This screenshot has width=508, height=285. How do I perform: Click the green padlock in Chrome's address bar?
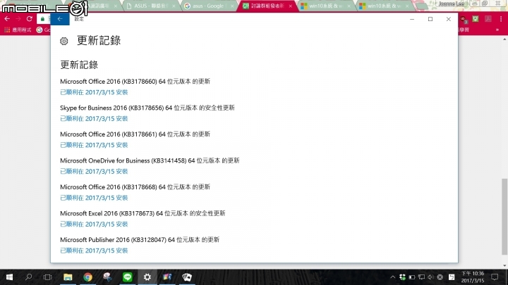42,20
